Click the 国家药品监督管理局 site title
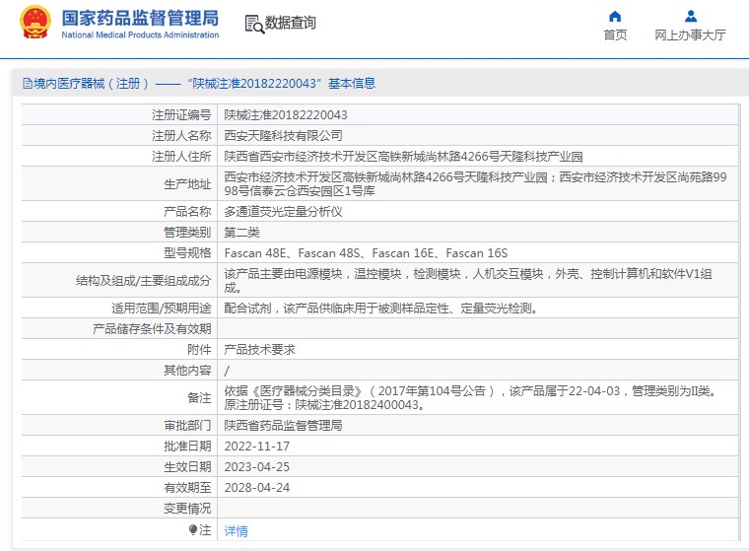 140,18
